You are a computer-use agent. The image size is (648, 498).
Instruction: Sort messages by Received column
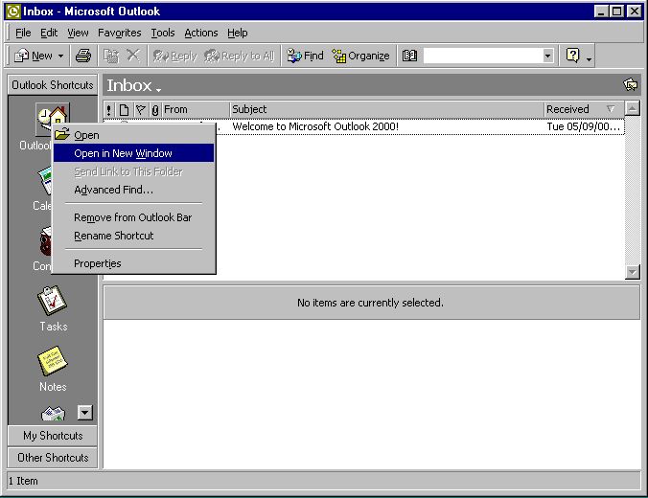(x=584, y=110)
